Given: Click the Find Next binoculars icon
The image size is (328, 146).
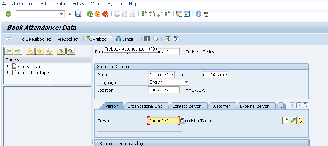Looking at the screenshot, I should (x=132, y=14).
